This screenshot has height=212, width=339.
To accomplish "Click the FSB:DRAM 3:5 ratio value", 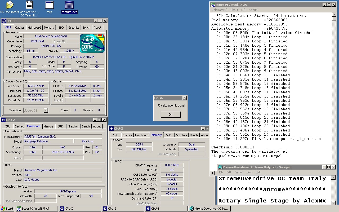I will coord(172,170).
